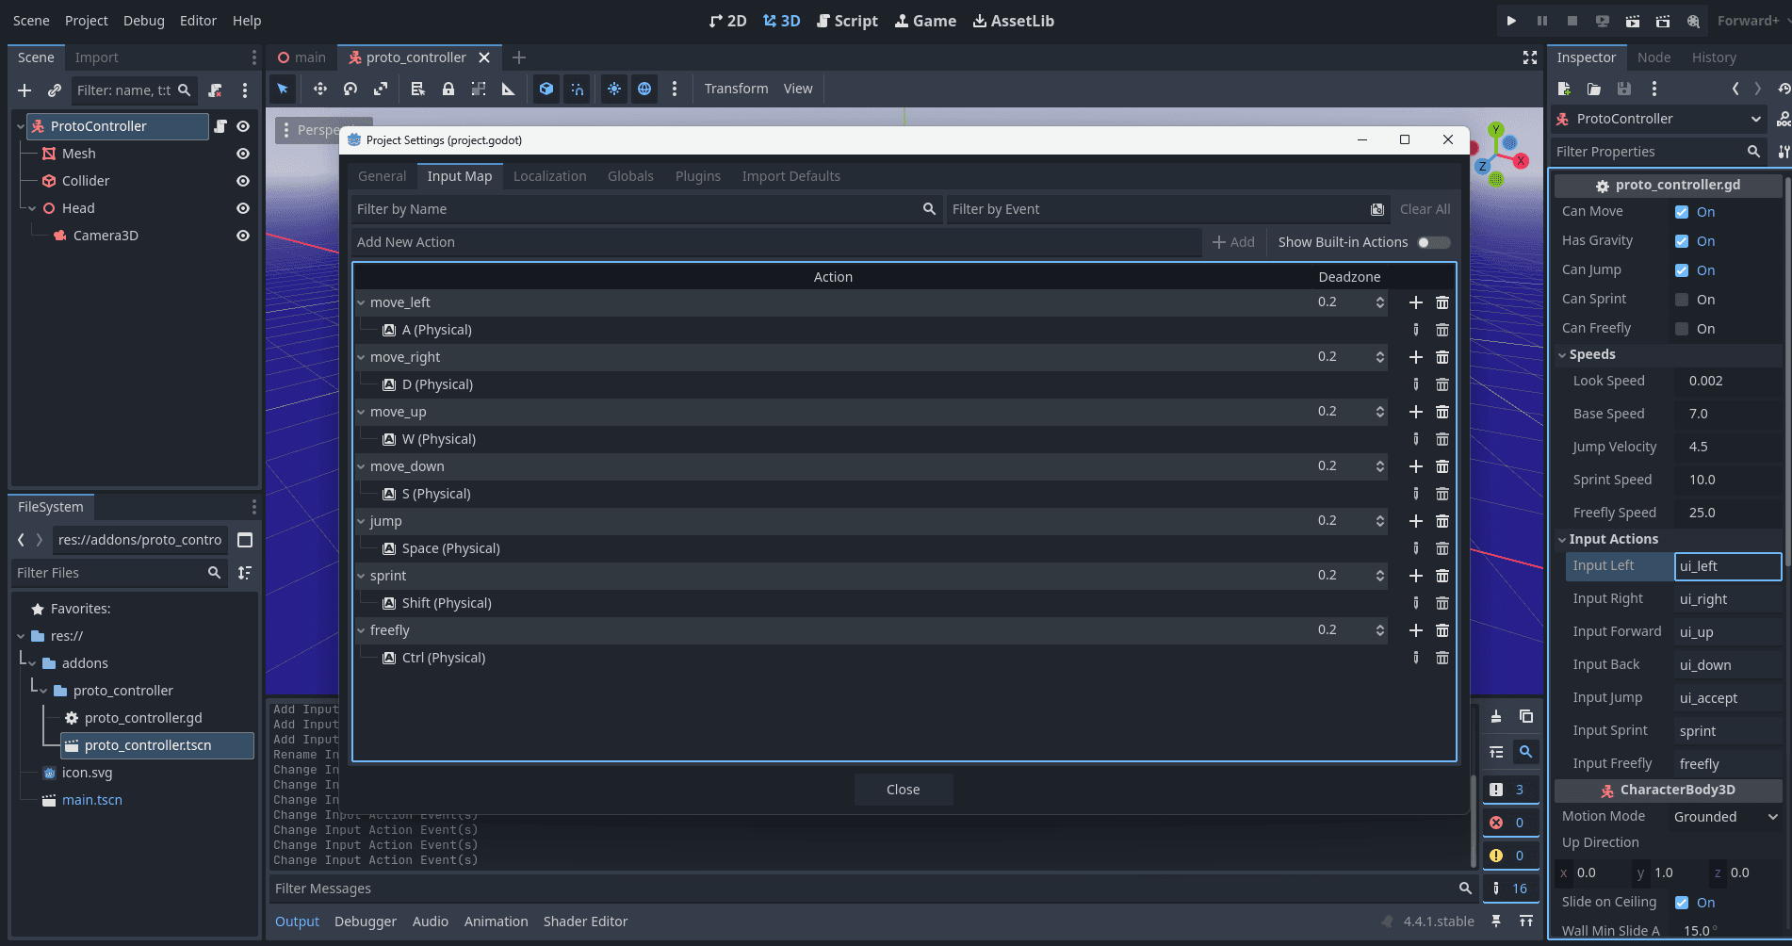The height and width of the screenshot is (946, 1792).
Task: Collapse the move_left action row
Action: 361,302
